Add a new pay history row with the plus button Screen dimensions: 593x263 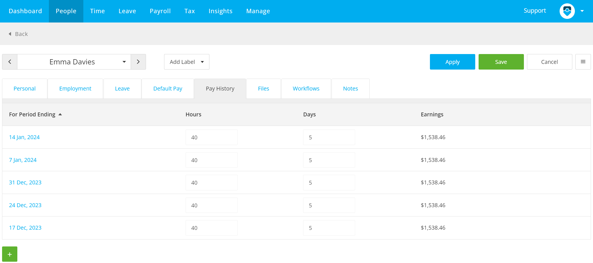click(x=10, y=254)
